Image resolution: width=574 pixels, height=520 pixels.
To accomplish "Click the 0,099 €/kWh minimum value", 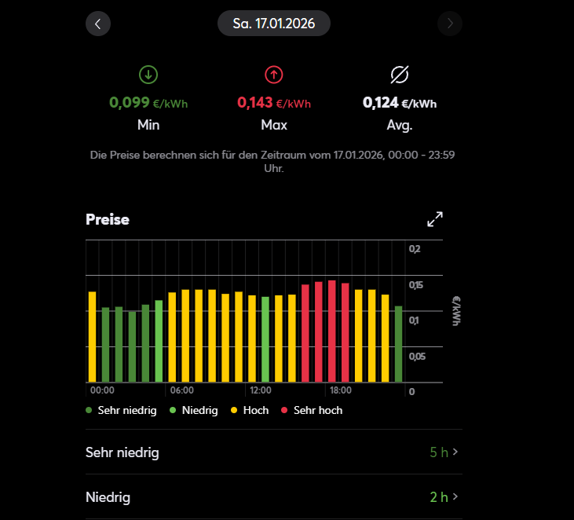I will pos(148,103).
